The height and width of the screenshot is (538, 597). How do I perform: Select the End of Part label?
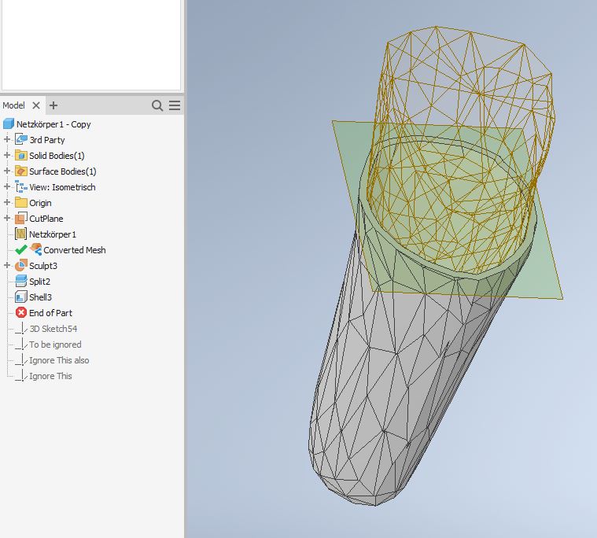click(50, 313)
